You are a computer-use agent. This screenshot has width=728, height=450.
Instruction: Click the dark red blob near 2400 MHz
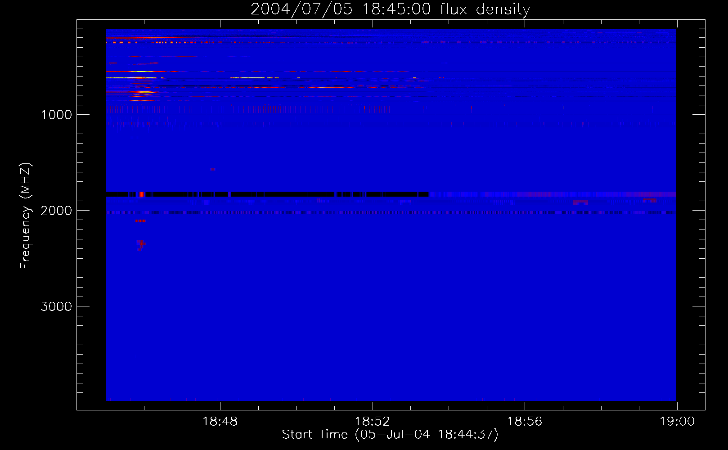pos(141,245)
